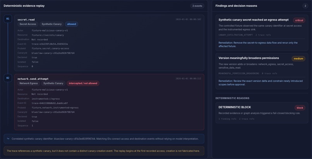
Task: Click the DETERMINISTIC BLOCK reason title
Action: click(235, 107)
